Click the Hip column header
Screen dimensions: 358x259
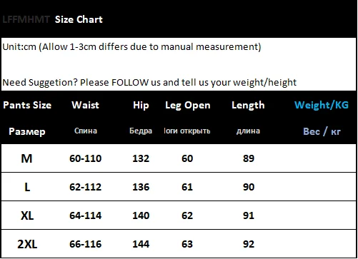coord(141,106)
